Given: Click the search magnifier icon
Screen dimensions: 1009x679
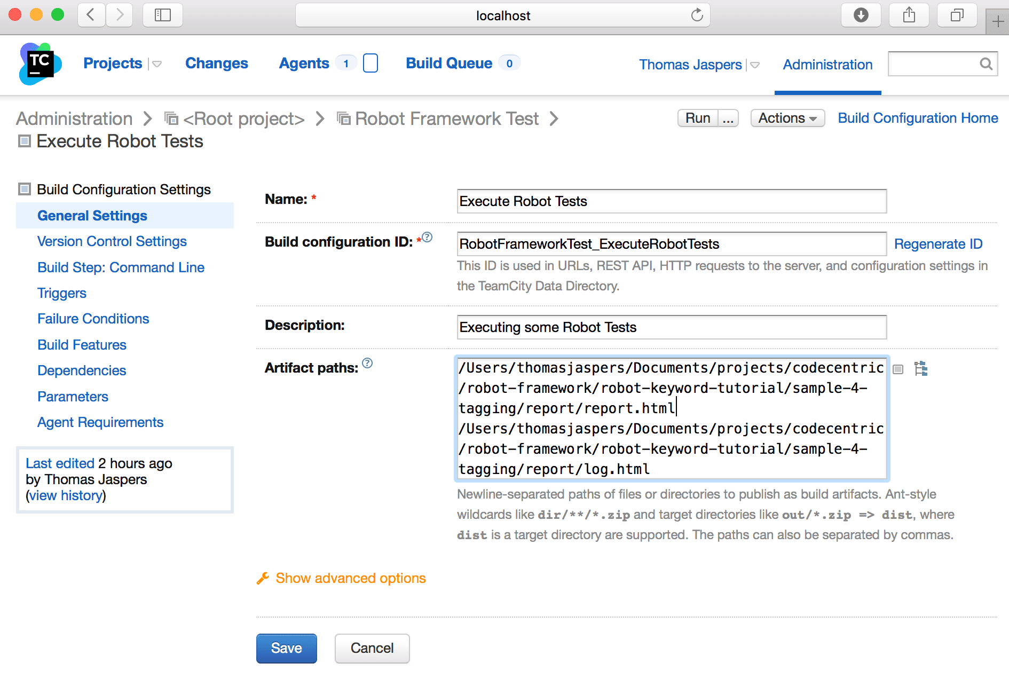Looking at the screenshot, I should 986,64.
